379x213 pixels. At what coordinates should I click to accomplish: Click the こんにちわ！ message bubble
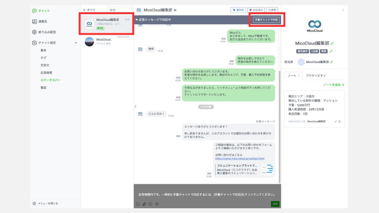pyautogui.click(x=156, y=114)
